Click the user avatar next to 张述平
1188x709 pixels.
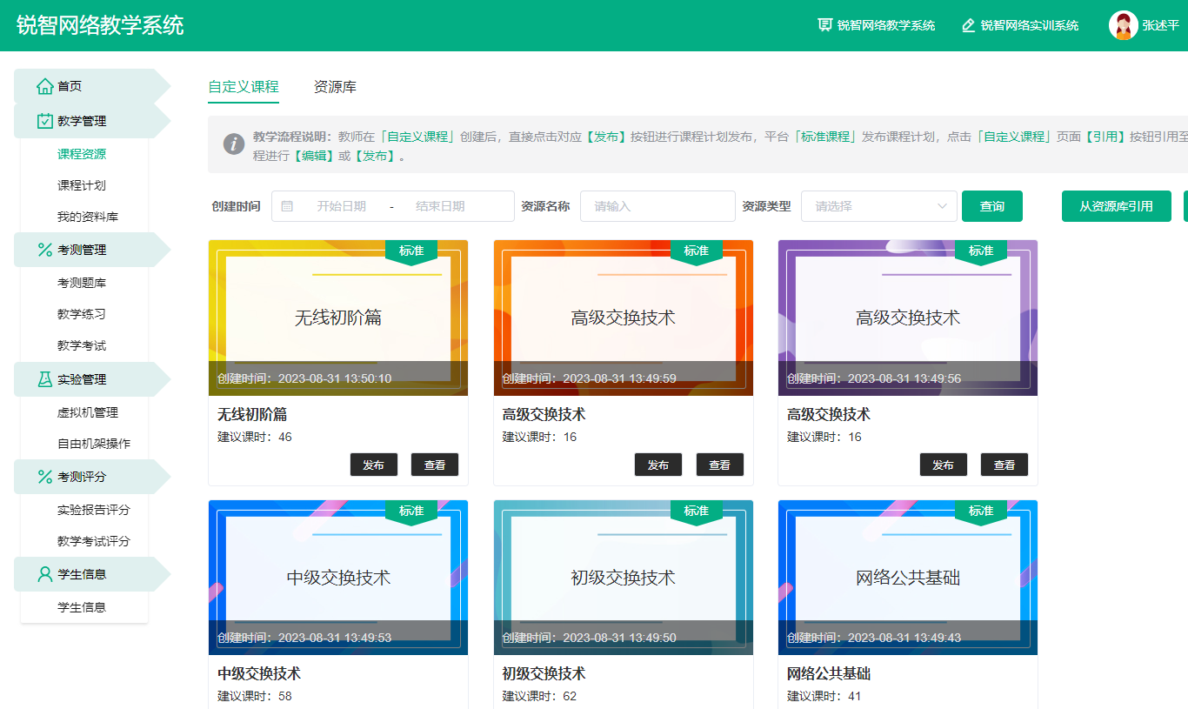[x=1123, y=25]
